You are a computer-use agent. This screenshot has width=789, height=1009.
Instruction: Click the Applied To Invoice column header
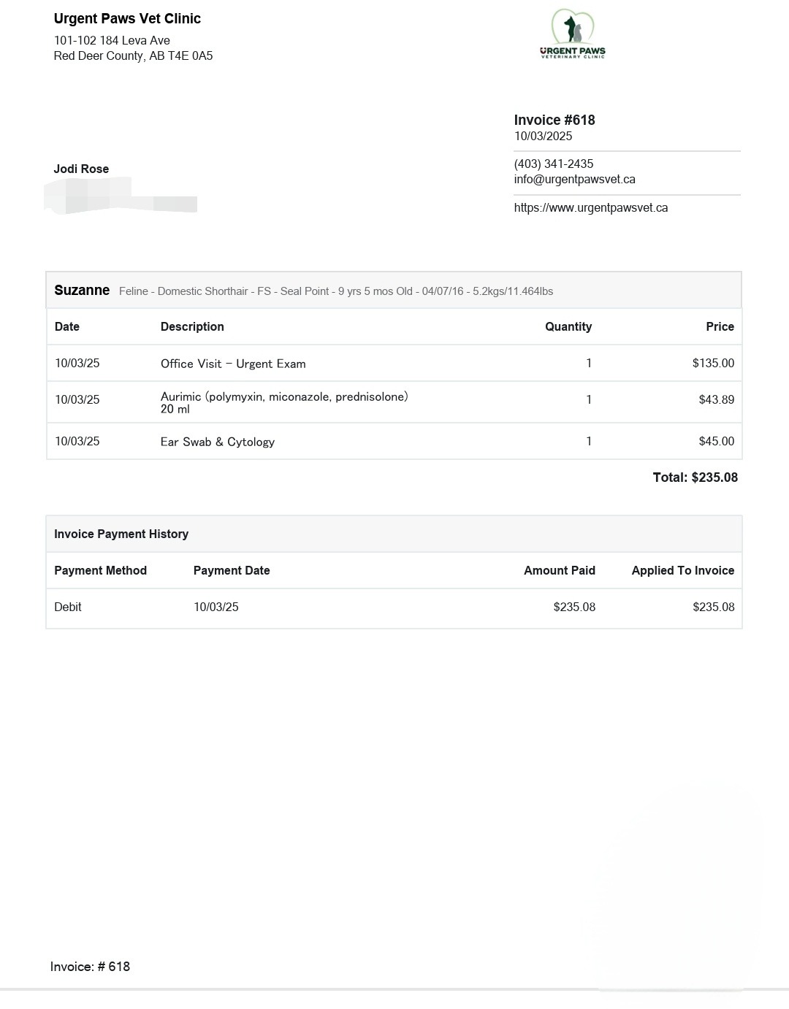(x=683, y=570)
